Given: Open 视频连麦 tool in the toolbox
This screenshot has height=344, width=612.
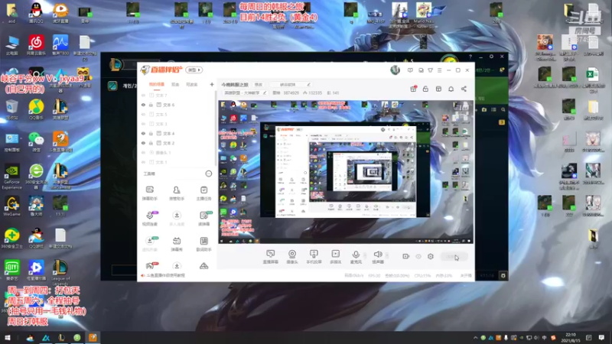Looking at the screenshot, I should 149,219.
